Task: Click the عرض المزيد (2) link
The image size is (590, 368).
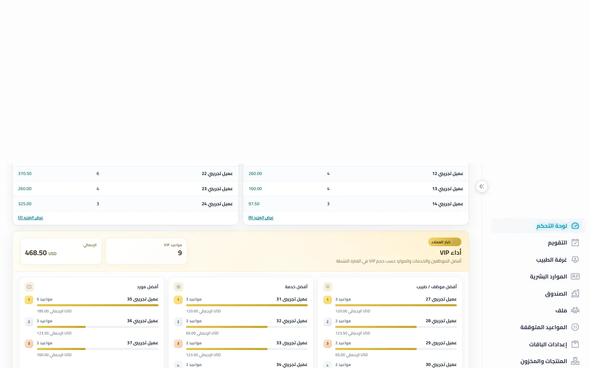Action: click(31, 218)
